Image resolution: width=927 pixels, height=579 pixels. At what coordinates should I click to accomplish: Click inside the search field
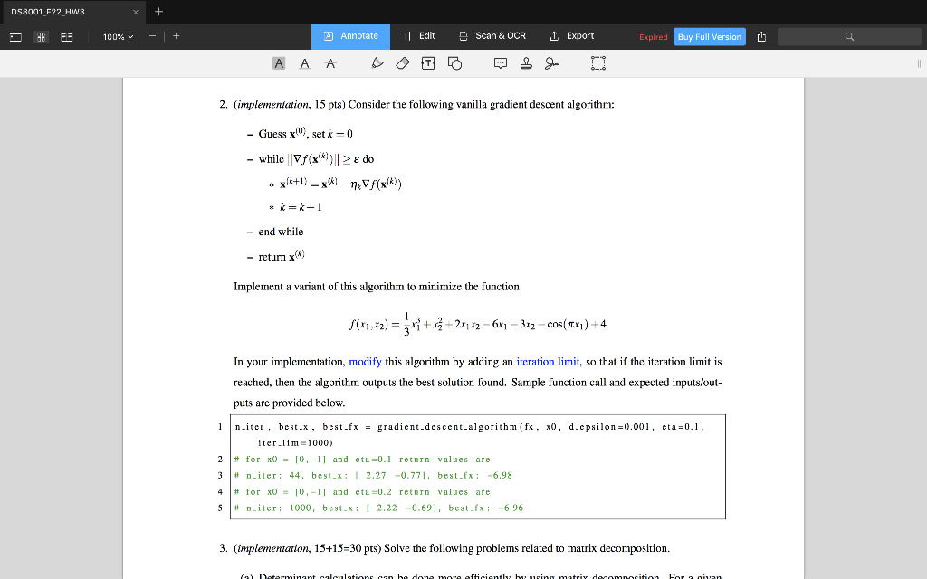849,36
